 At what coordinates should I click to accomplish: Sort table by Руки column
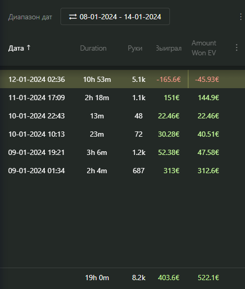pyautogui.click(x=135, y=49)
